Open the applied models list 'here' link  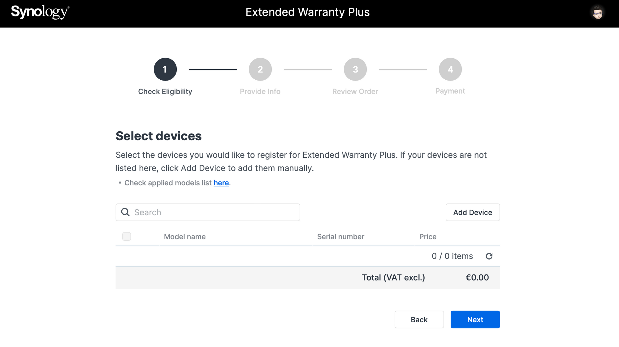[x=221, y=183]
